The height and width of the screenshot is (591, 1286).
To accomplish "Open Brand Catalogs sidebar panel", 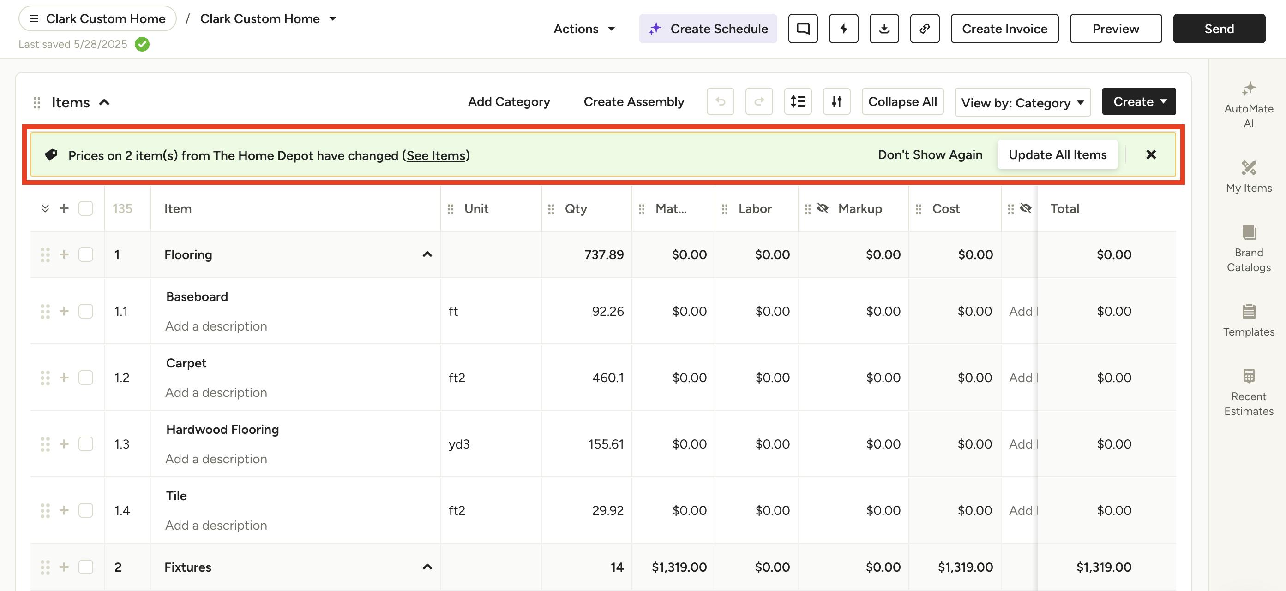I will click(x=1248, y=249).
